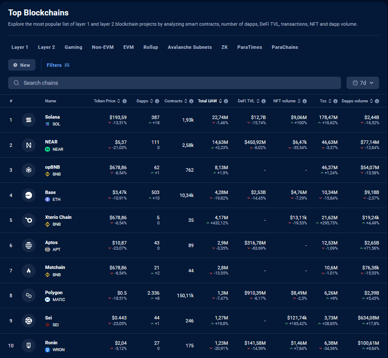Click Aptos's $316,78M DeFi TVL value
The width and height of the screenshot is (388, 358).
255,243
